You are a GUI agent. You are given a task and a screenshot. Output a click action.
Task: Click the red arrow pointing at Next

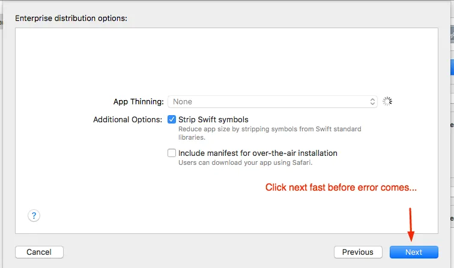(x=411, y=224)
